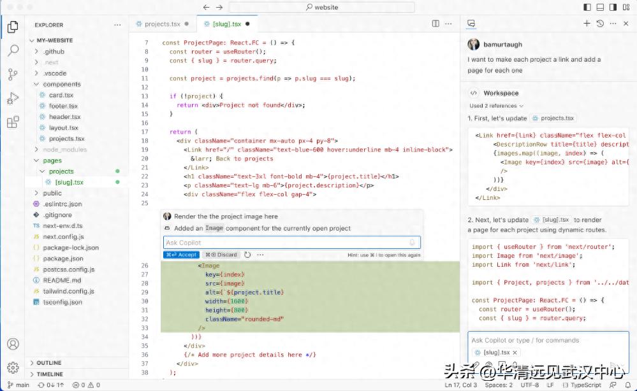Click the Accounts icon in activity bar

[13, 345]
